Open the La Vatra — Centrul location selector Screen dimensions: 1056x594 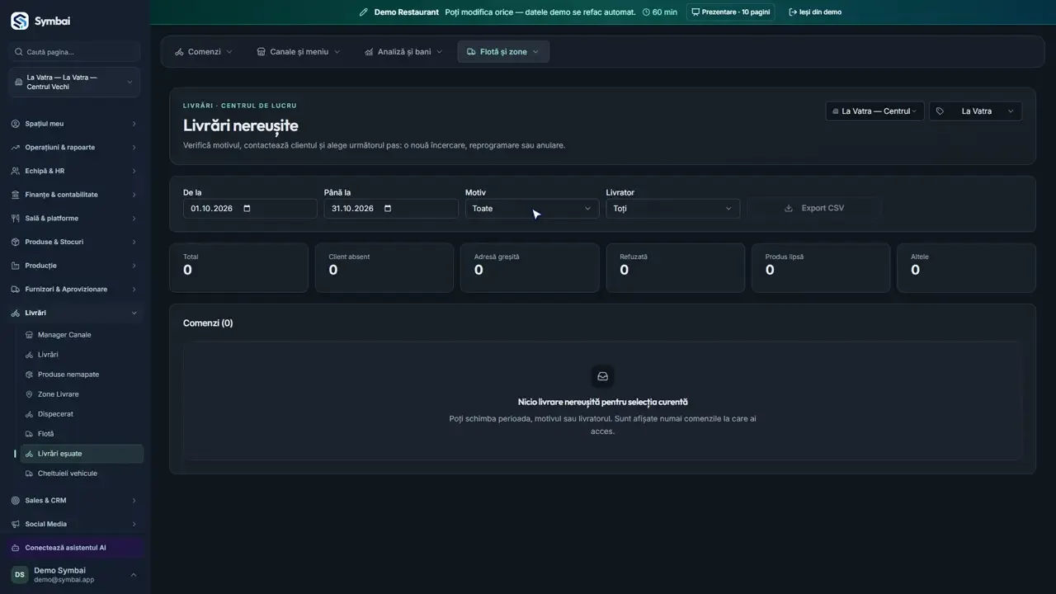point(874,111)
